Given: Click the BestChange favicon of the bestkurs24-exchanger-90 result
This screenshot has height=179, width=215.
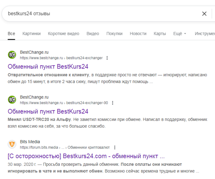Looking at the screenshot, I should pos(12,100).
